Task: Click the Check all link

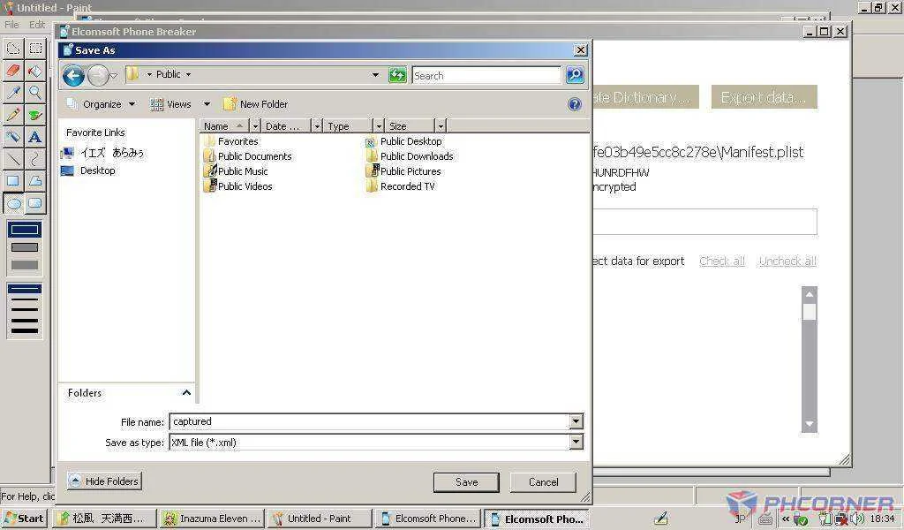Action: 722,261
